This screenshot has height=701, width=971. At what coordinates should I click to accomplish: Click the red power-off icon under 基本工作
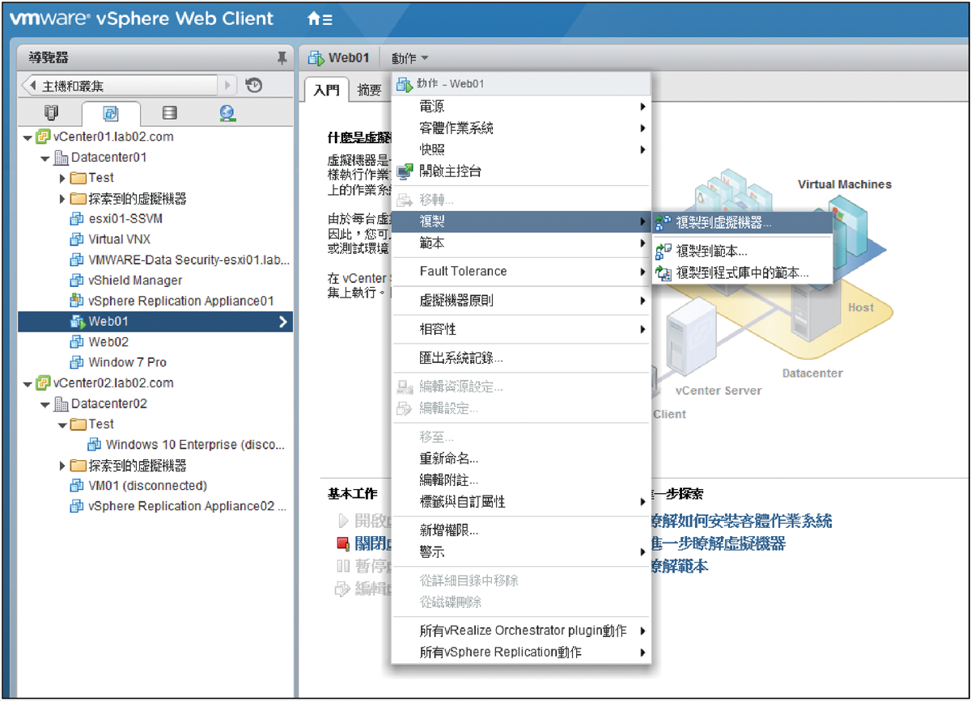coord(342,544)
